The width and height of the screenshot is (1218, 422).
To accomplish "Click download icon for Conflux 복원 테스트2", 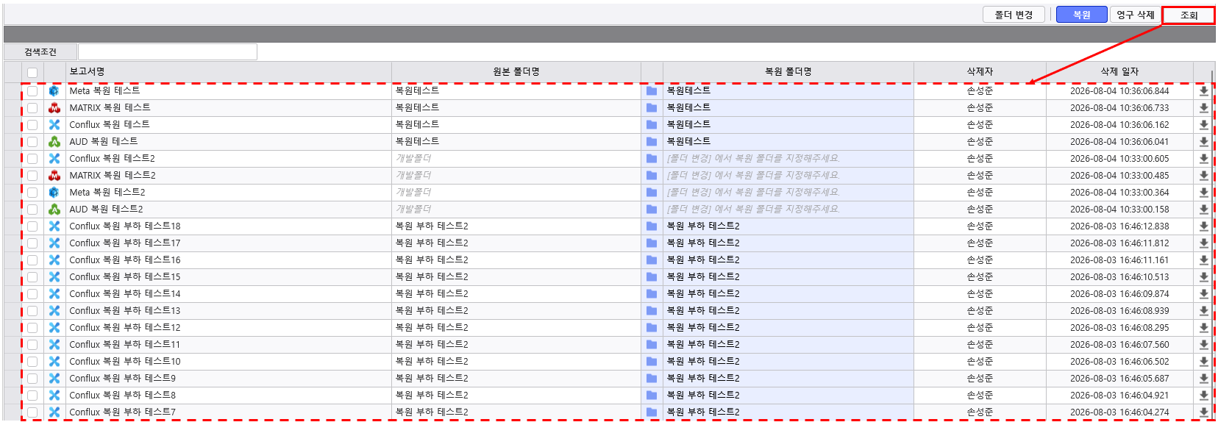I will 1203,159.
